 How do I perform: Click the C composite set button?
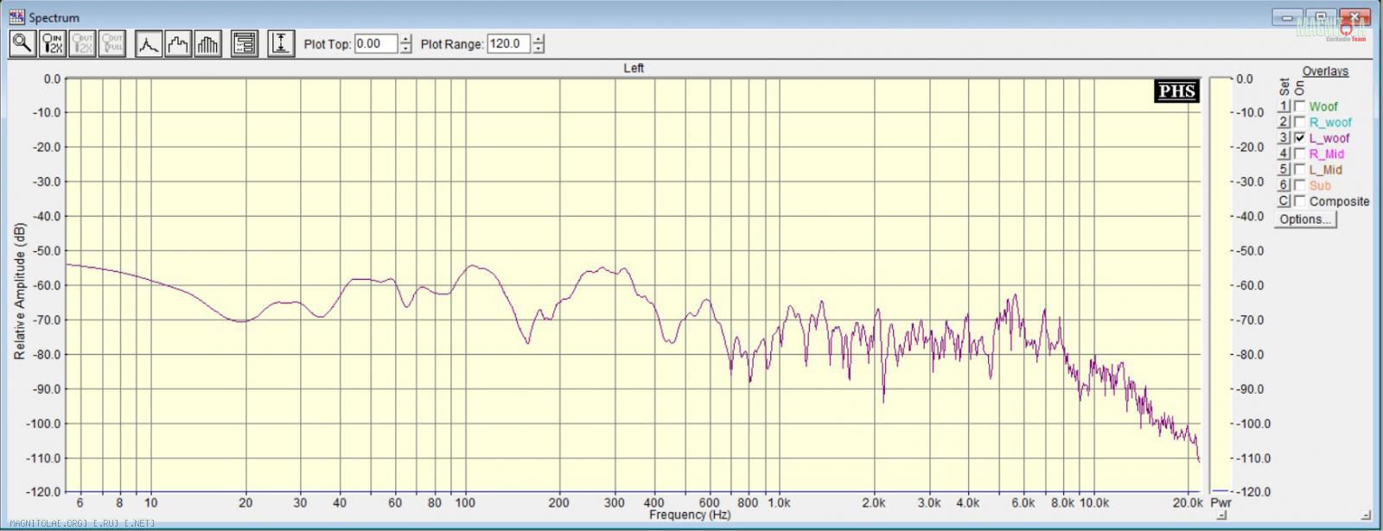(x=1284, y=201)
